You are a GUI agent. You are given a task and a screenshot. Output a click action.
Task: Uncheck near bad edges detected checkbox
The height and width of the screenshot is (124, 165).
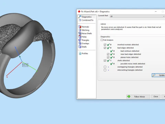pos(108,54)
